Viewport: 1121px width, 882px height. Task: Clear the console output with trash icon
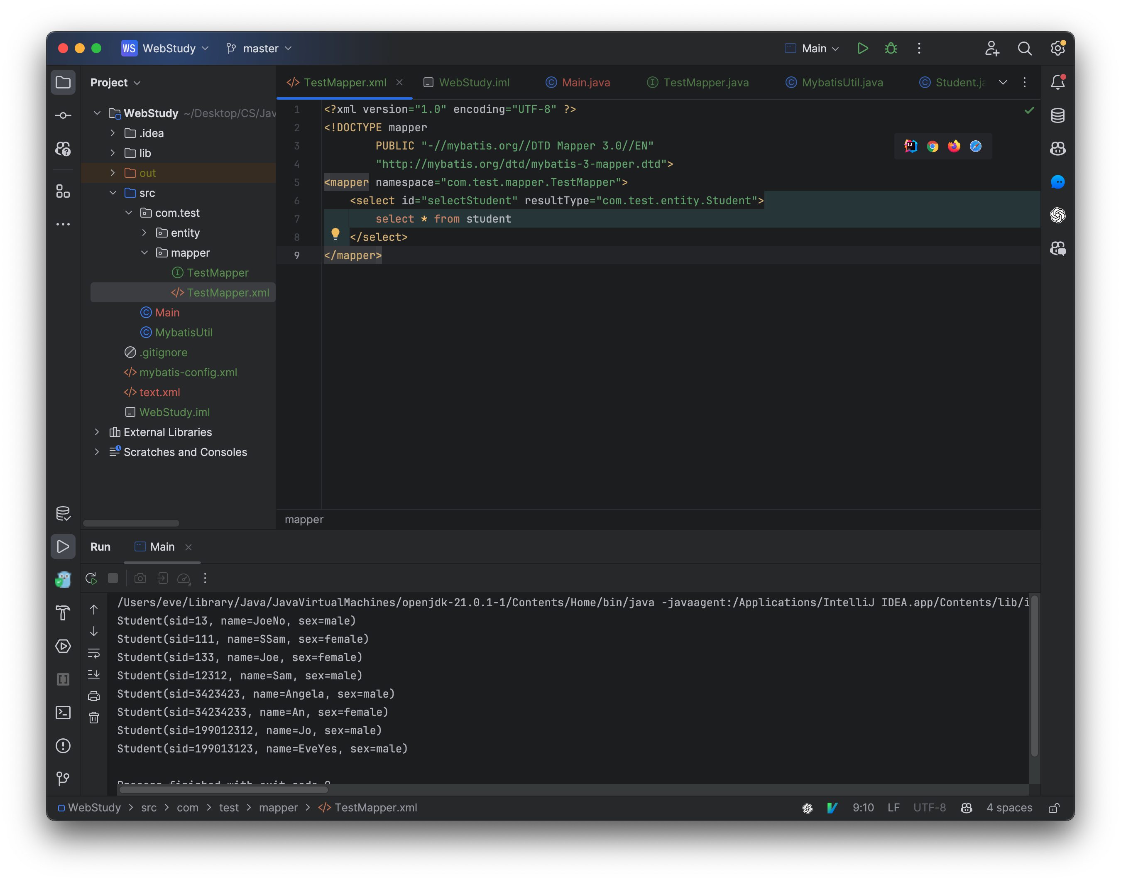pos(95,718)
